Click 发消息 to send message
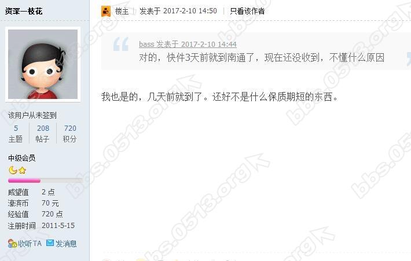The height and width of the screenshot is (261, 411). click(66, 244)
